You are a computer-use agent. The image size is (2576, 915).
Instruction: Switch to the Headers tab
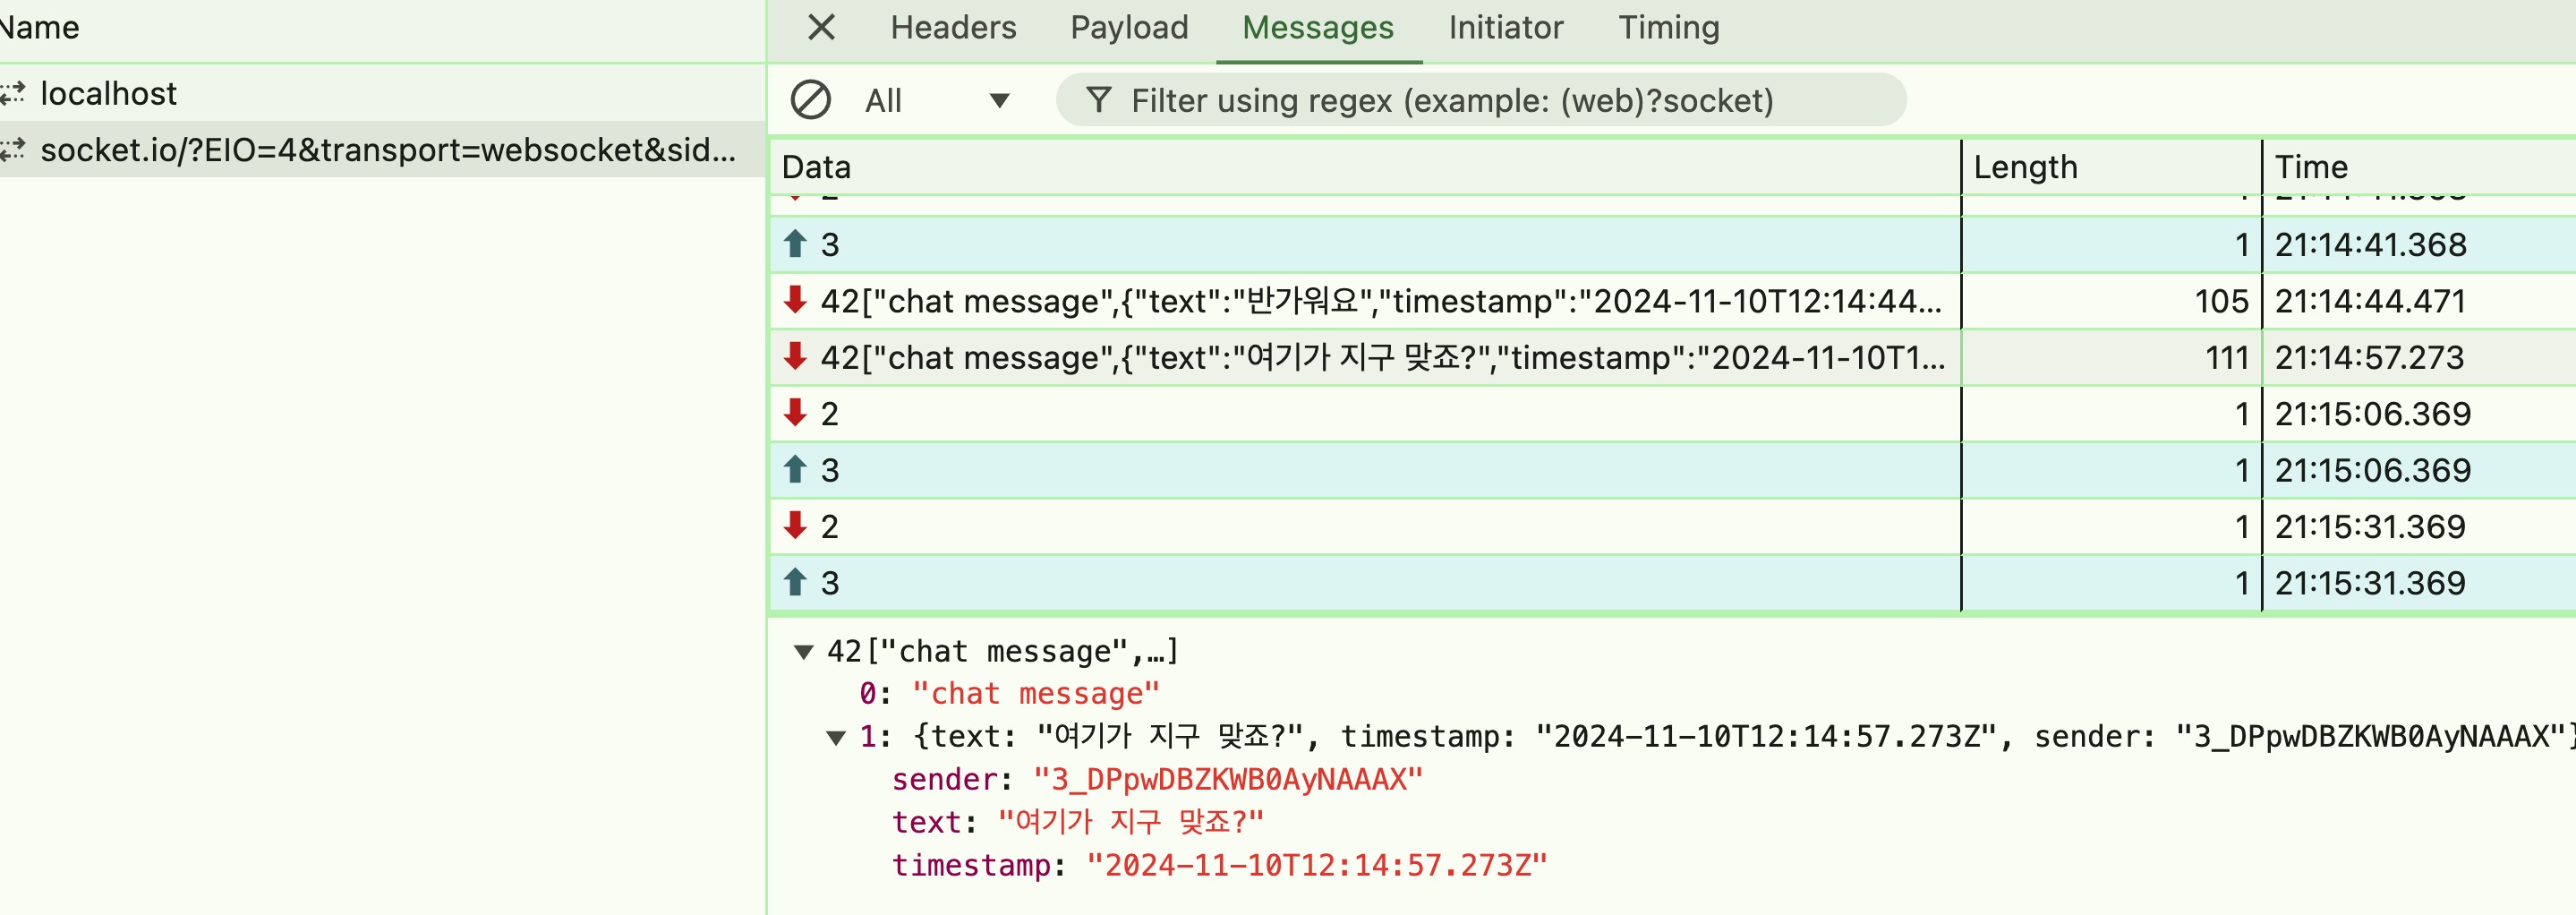coord(953,27)
